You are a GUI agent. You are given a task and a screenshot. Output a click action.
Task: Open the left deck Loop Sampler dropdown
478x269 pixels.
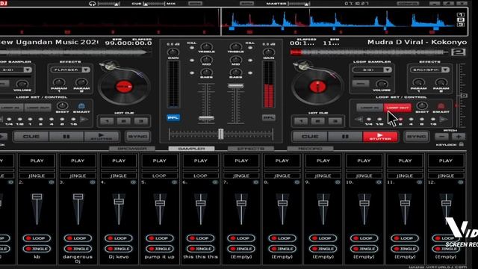(x=28, y=69)
